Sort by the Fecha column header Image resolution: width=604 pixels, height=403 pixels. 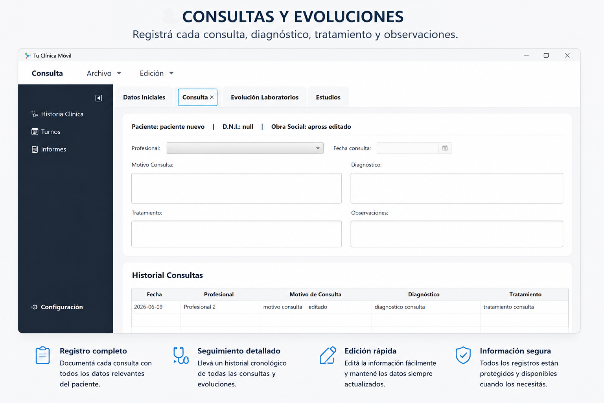click(x=154, y=294)
